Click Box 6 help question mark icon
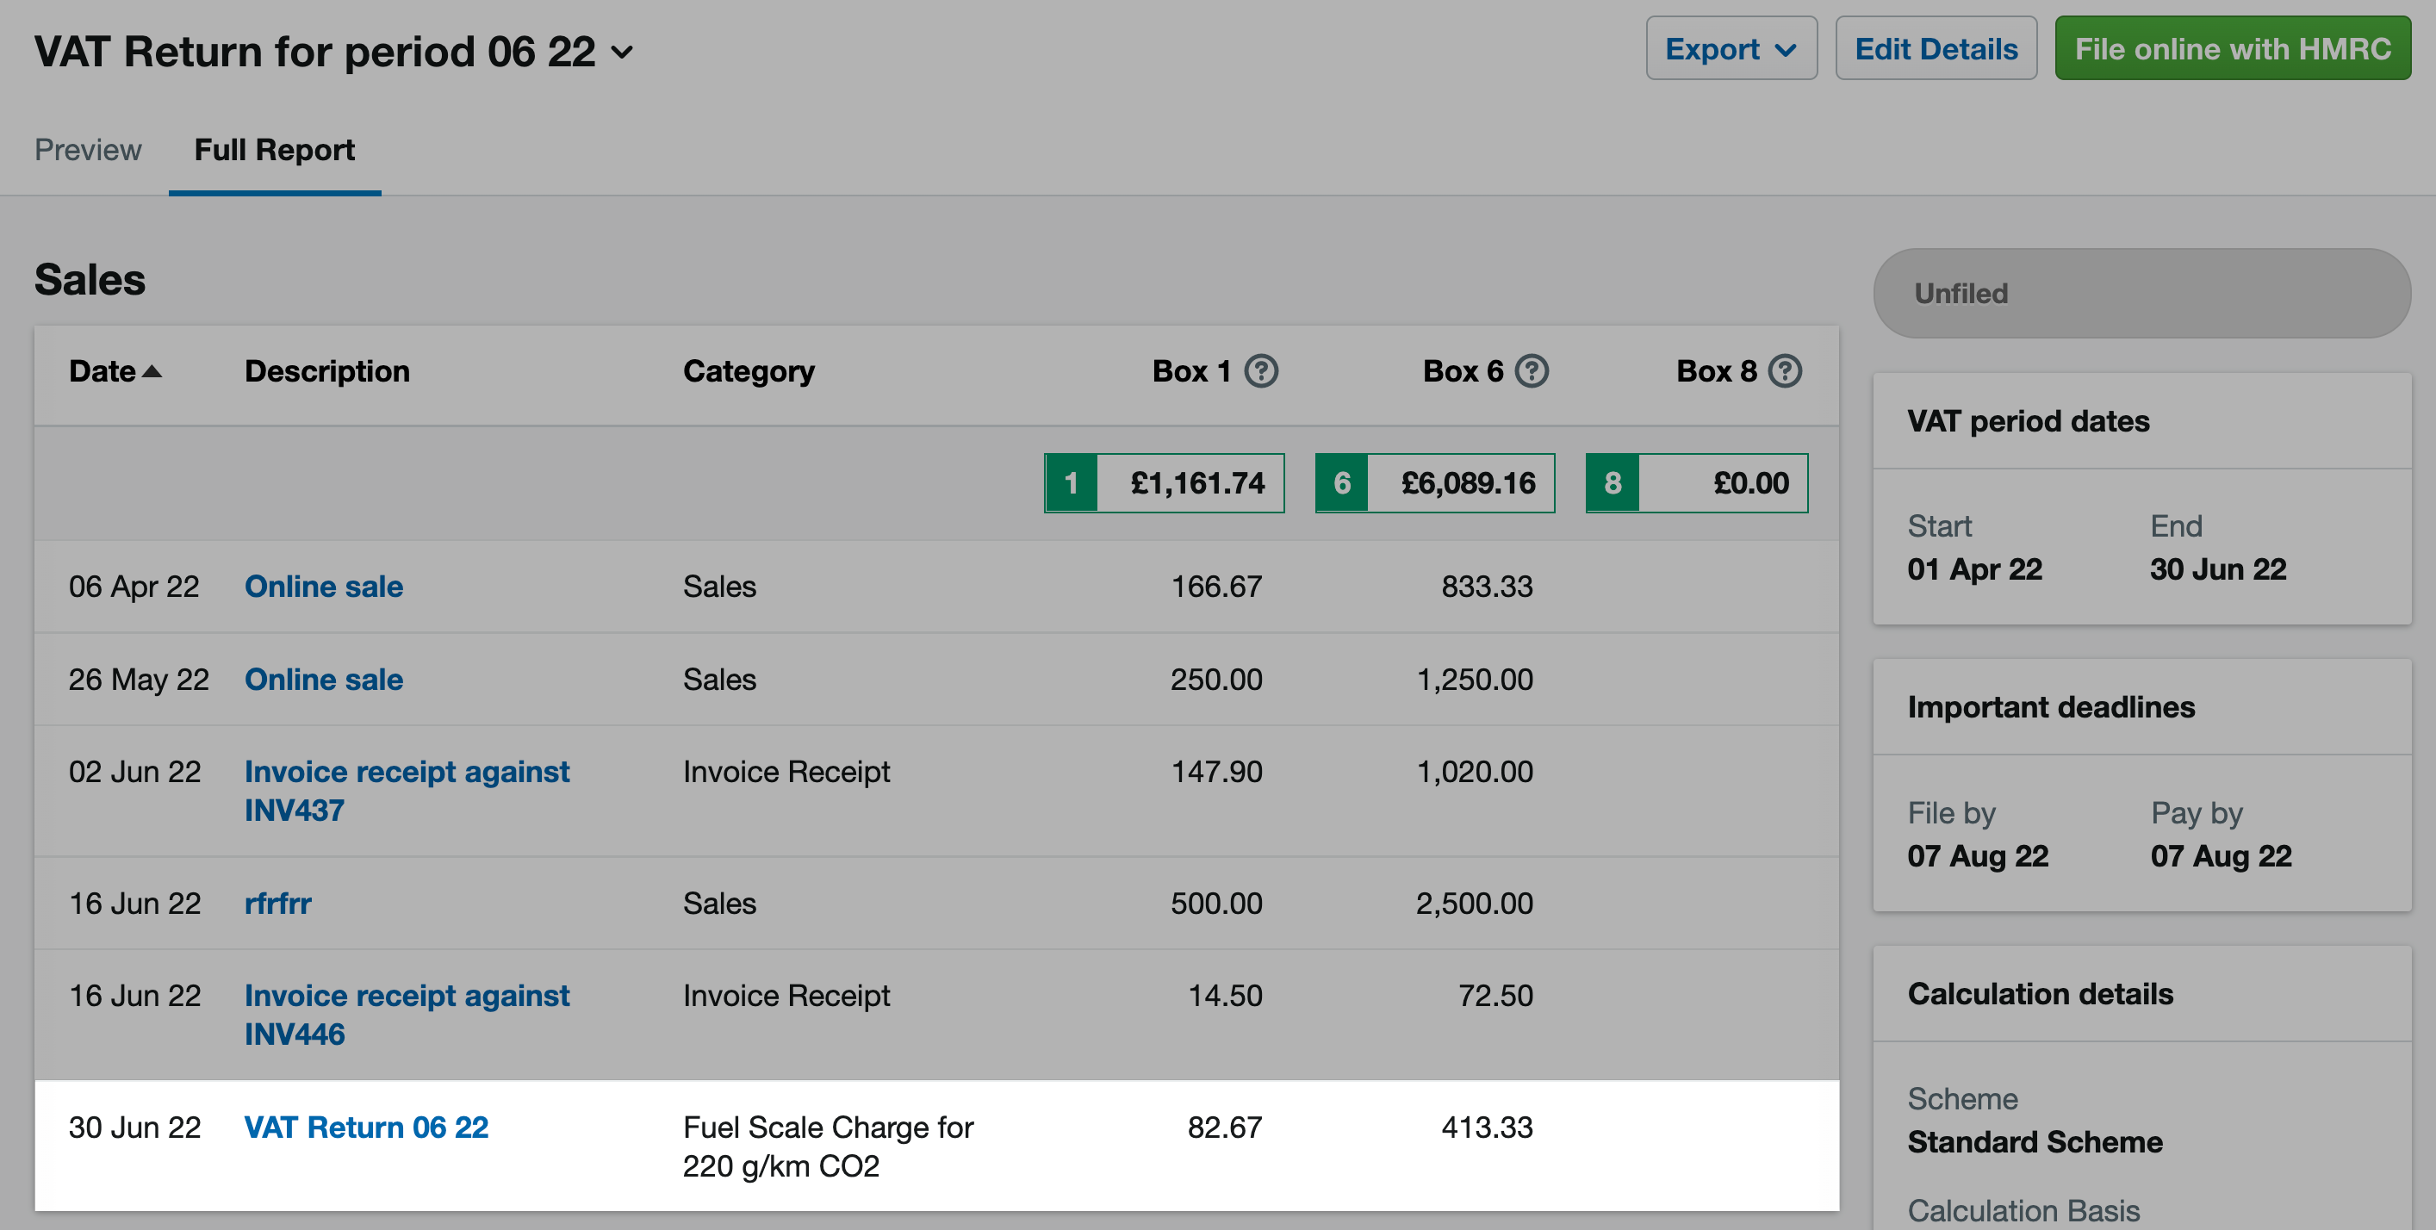 1531,370
